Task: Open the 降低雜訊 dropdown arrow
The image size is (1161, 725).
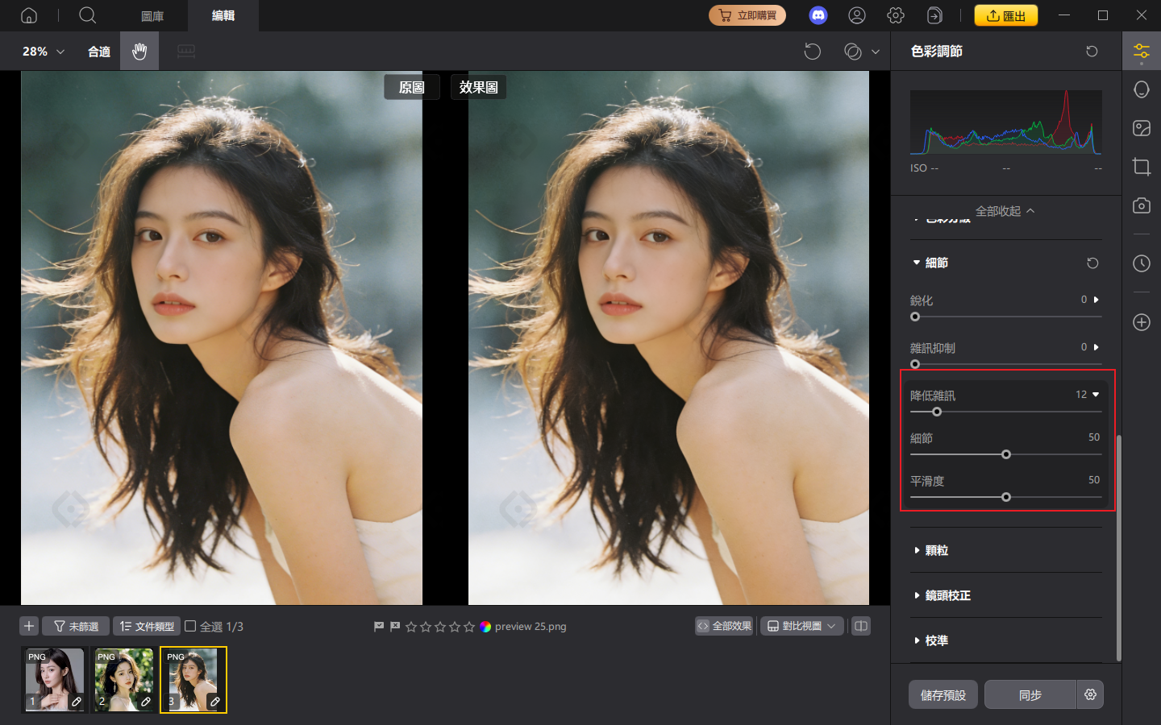Action: coord(1094,394)
